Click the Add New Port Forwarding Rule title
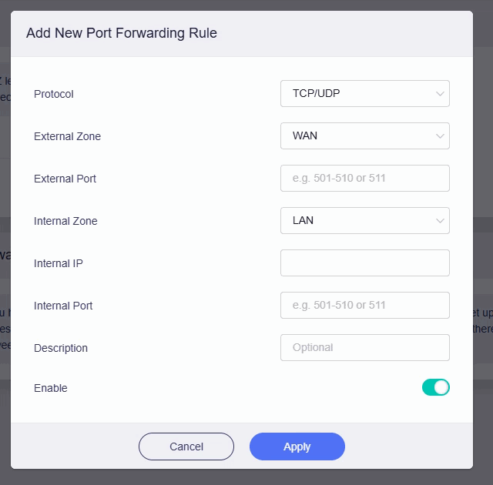493x485 pixels. click(x=122, y=33)
